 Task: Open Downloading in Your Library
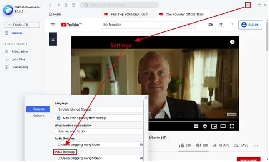(16, 67)
